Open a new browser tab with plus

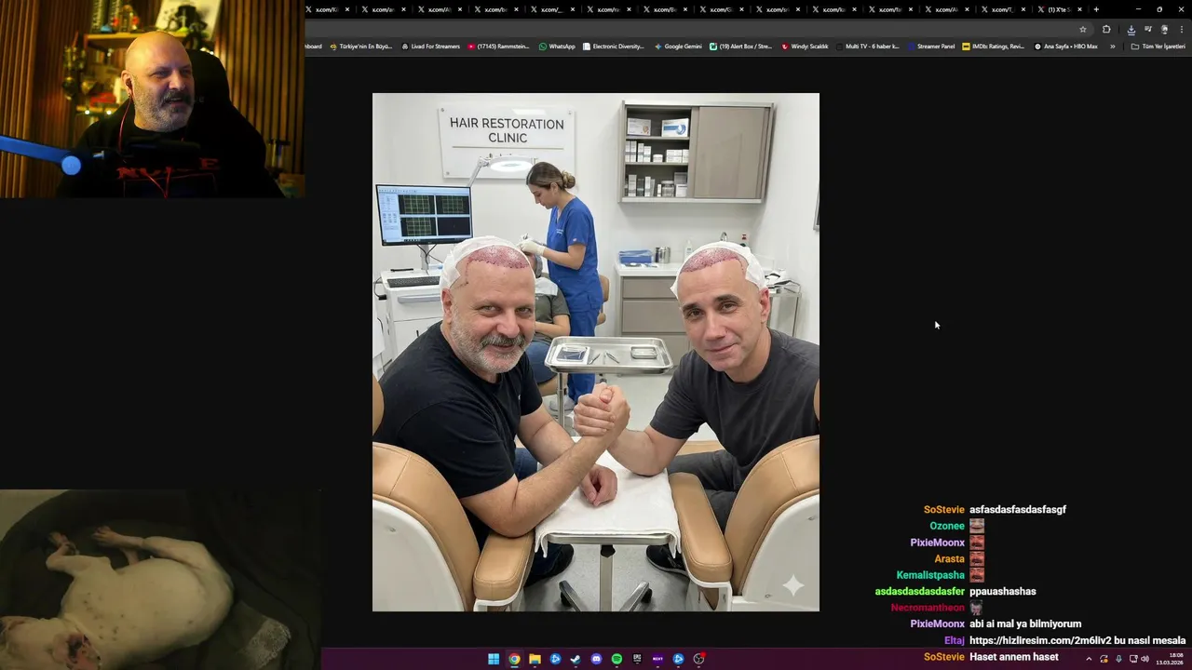pyautogui.click(x=1096, y=9)
